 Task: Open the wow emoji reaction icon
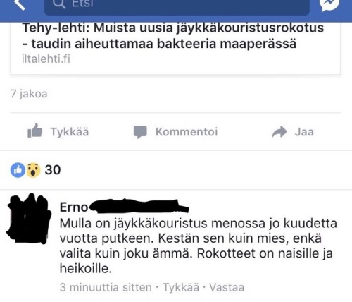tap(33, 170)
